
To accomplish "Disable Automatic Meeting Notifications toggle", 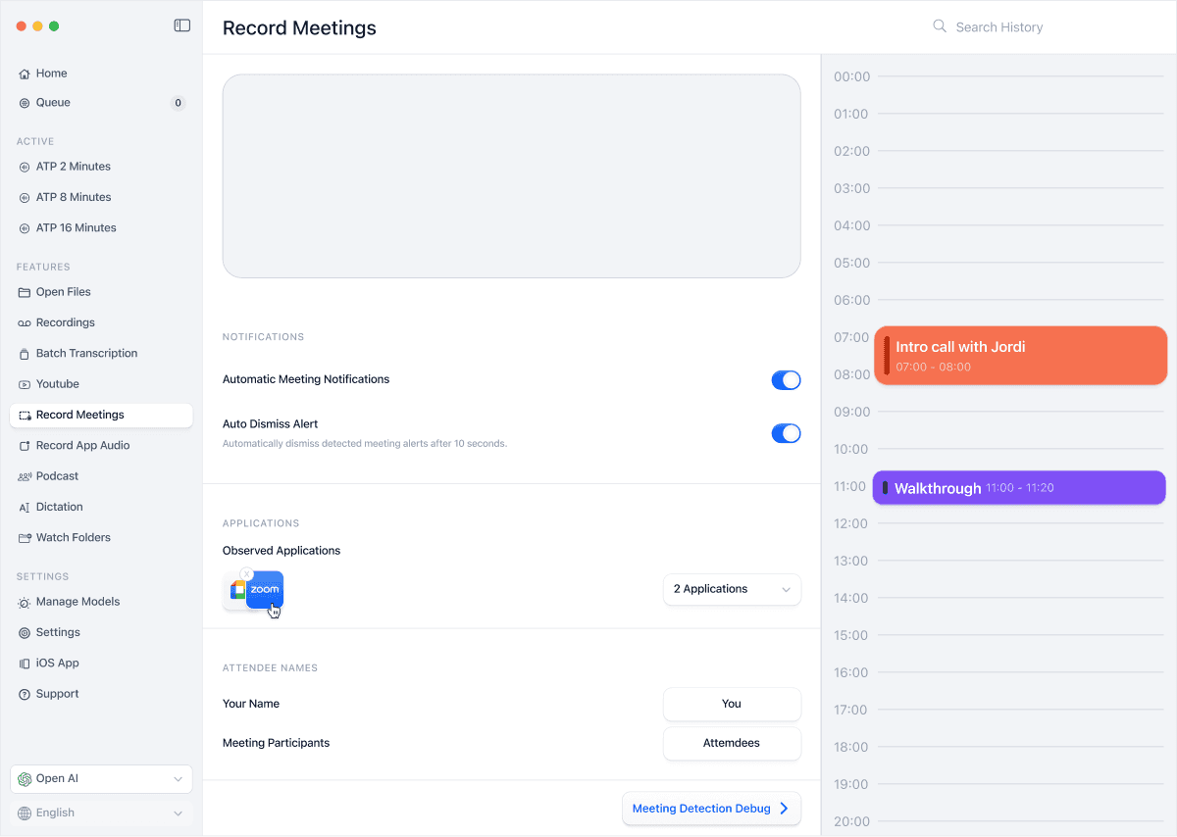I will pyautogui.click(x=786, y=380).
